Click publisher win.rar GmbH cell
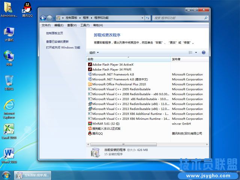 point(181,123)
